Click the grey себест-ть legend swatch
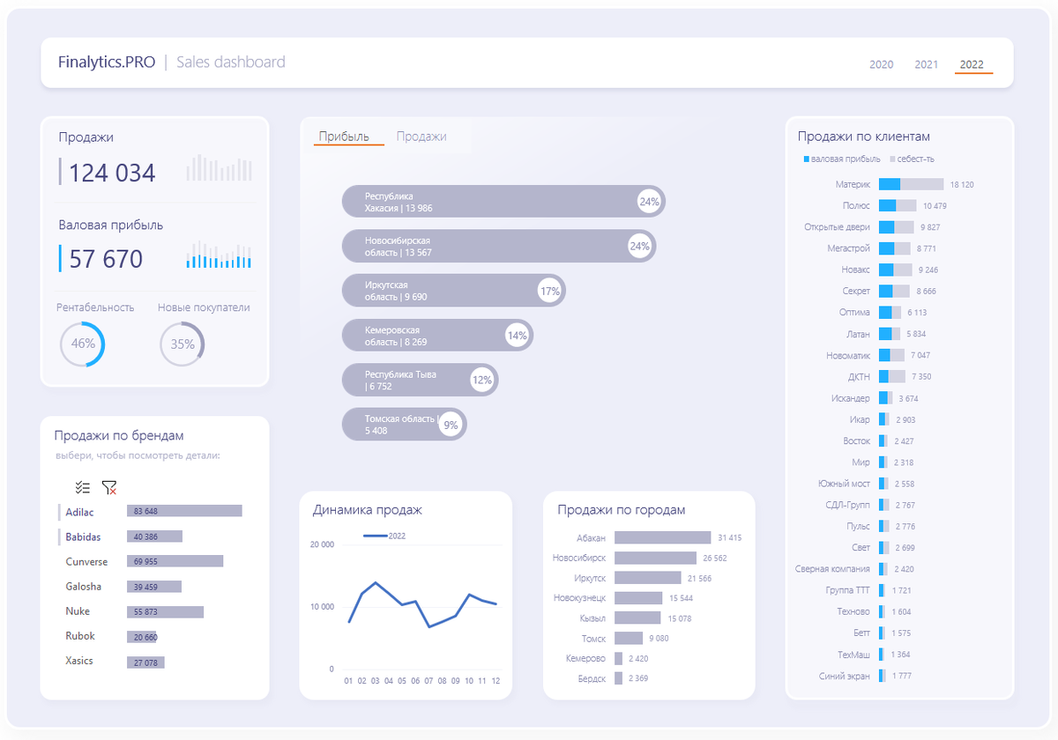The image size is (1058, 740). click(892, 159)
